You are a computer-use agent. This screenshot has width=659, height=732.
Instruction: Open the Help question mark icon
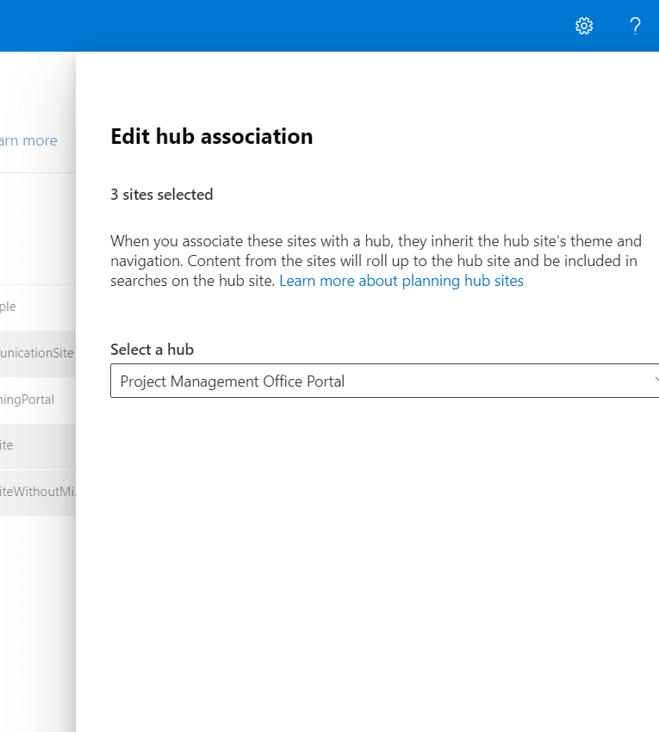635,26
